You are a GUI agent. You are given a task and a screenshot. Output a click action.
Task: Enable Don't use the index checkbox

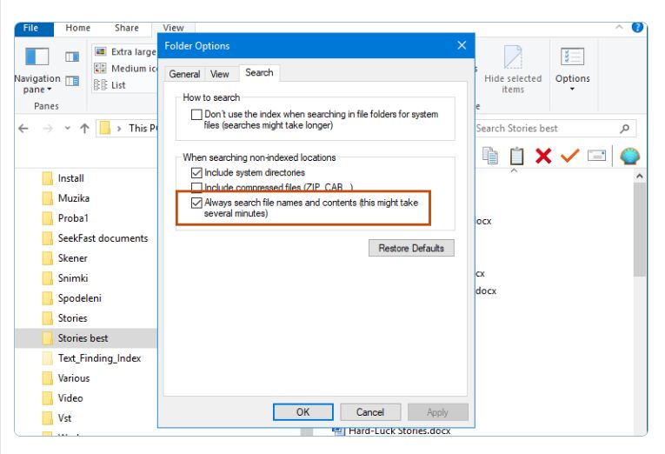(196, 115)
